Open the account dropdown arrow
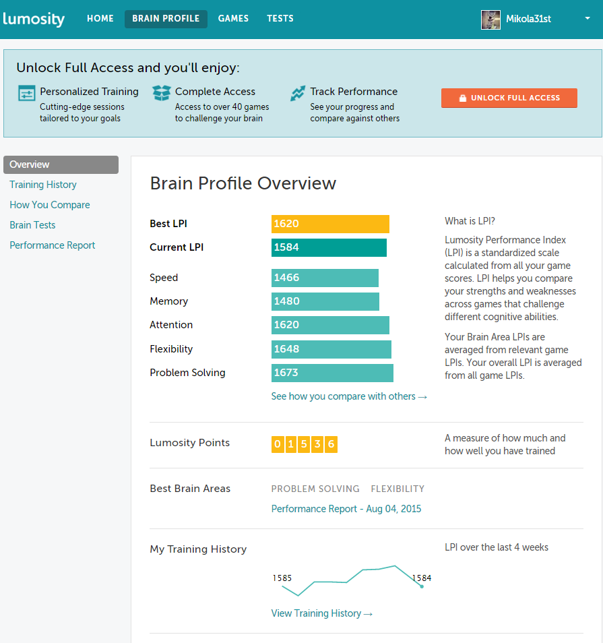Image resolution: width=603 pixels, height=643 pixels. [588, 18]
